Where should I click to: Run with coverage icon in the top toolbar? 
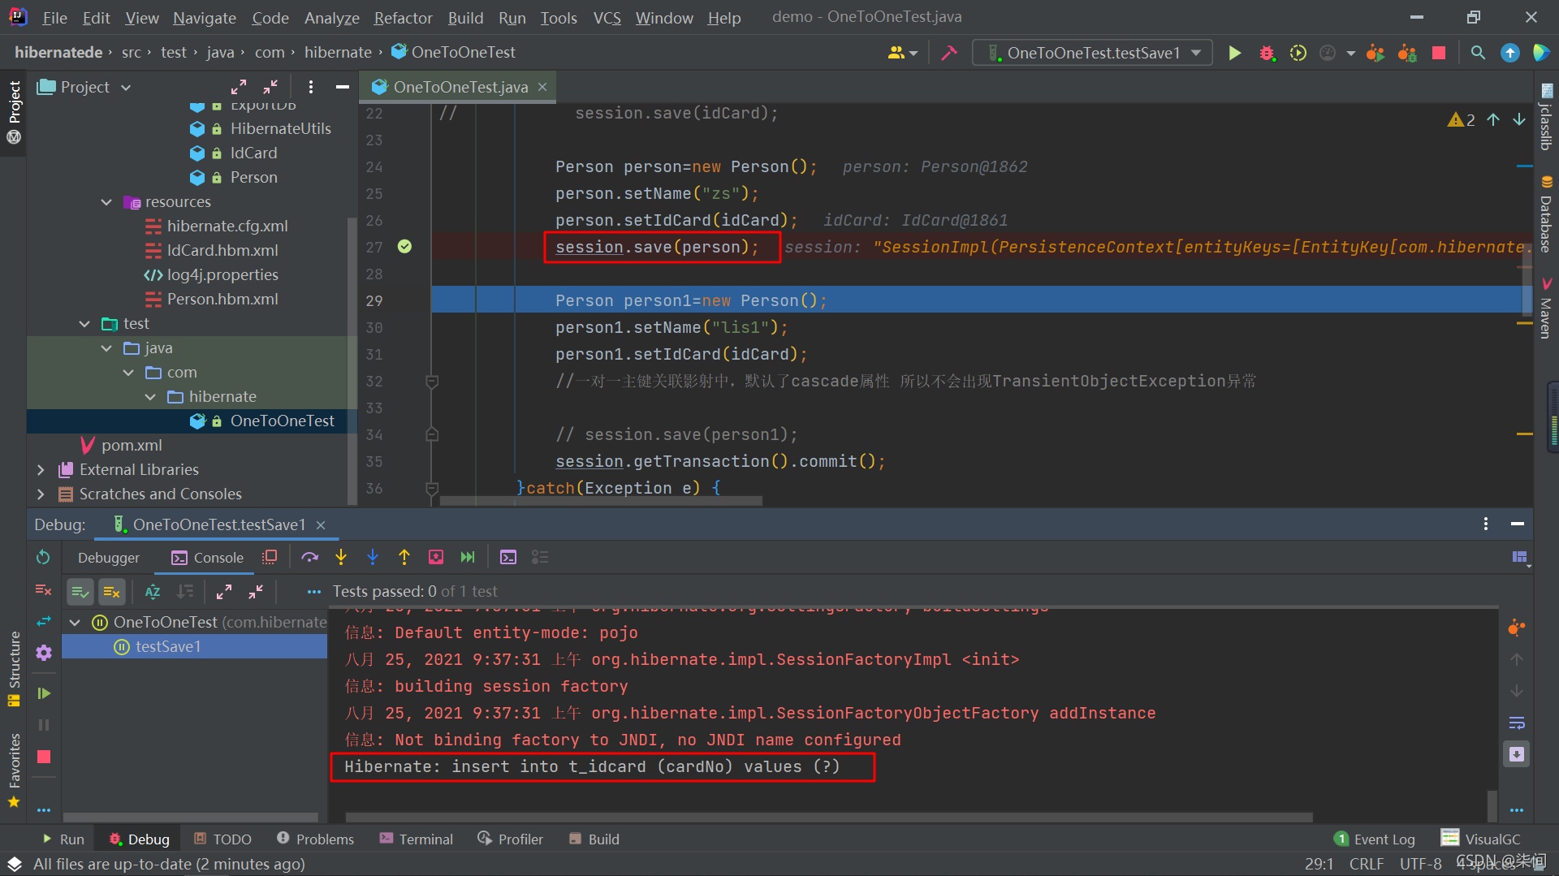[1298, 53]
